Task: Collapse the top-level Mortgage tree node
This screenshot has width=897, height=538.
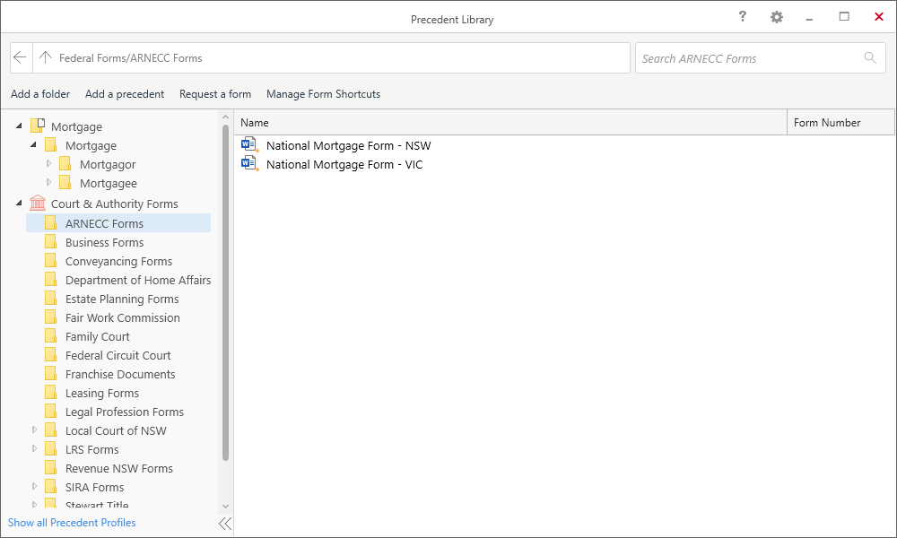Action: pos(19,126)
